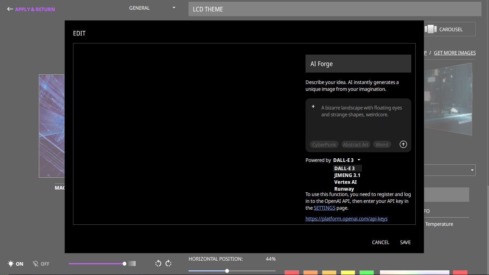Image resolution: width=489 pixels, height=275 pixels.
Task: Click the rotate clockwise icon
Action: pos(168,264)
